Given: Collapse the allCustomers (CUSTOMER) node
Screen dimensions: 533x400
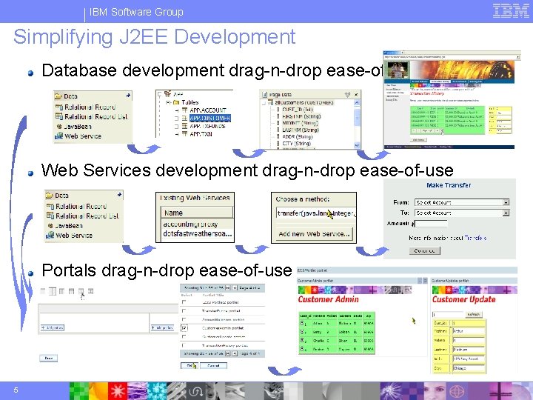Looking at the screenshot, I should pos(264,103).
